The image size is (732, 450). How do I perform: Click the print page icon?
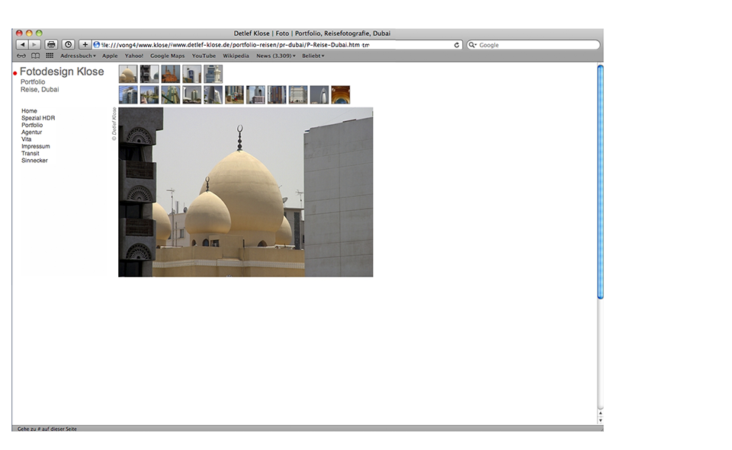click(51, 45)
